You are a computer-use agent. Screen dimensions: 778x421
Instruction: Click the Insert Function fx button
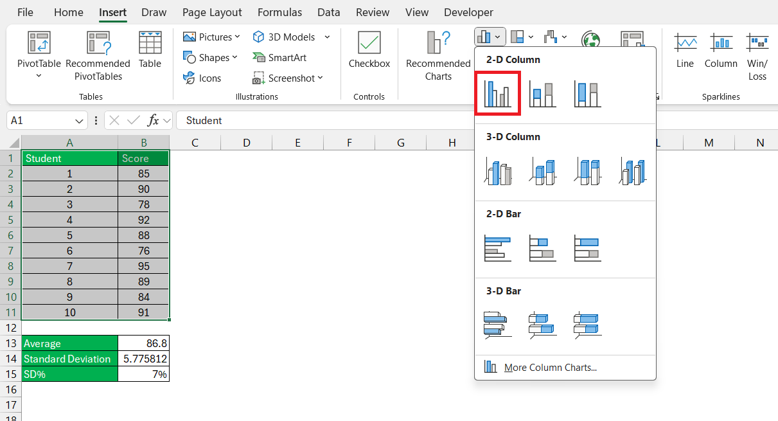[x=153, y=120]
